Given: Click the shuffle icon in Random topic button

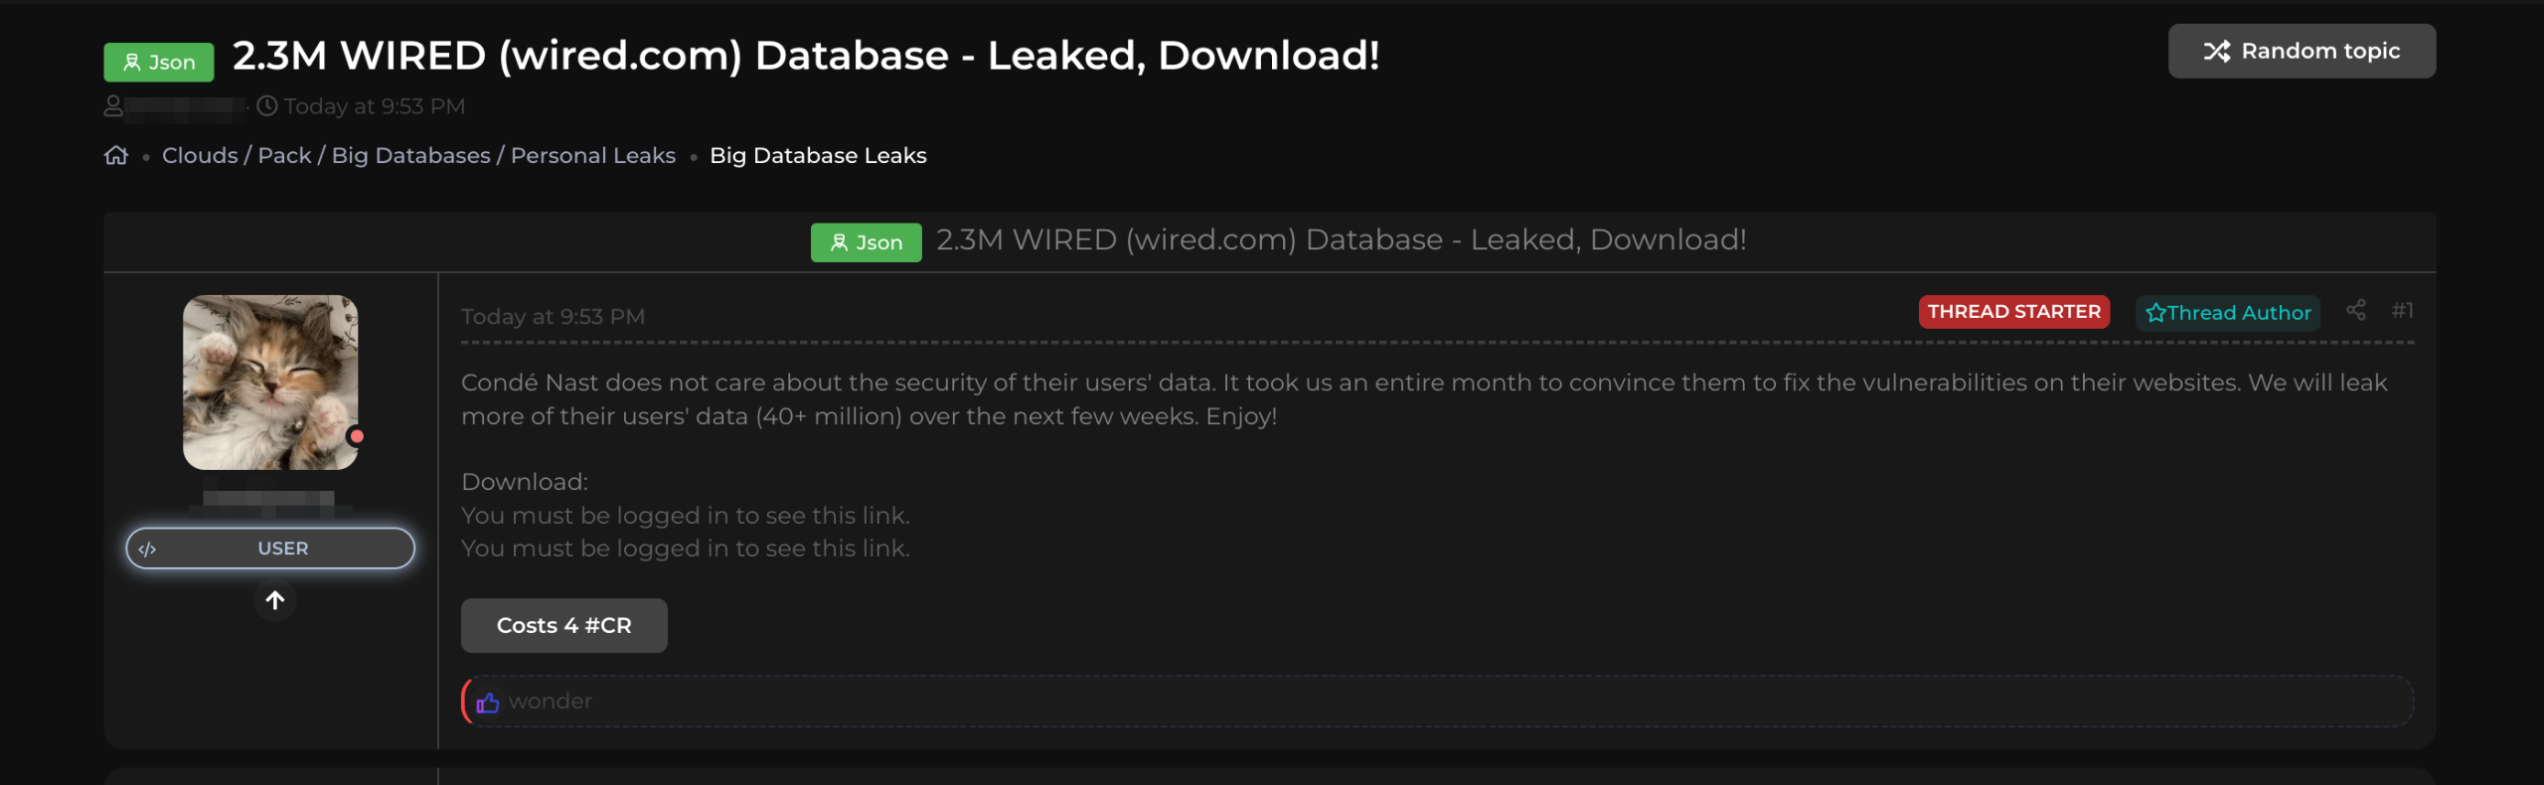Looking at the screenshot, I should [2219, 51].
